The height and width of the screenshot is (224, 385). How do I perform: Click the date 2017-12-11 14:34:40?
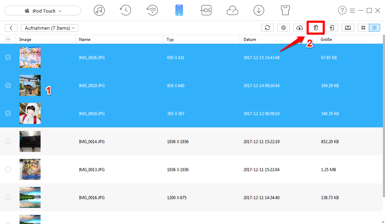point(261,198)
